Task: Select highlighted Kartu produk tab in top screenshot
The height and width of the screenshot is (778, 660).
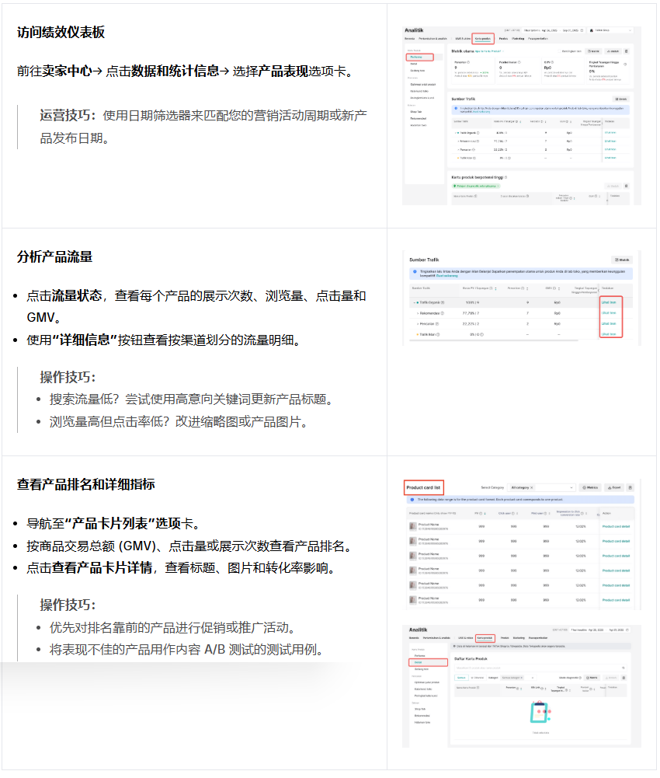Action: click(x=483, y=38)
